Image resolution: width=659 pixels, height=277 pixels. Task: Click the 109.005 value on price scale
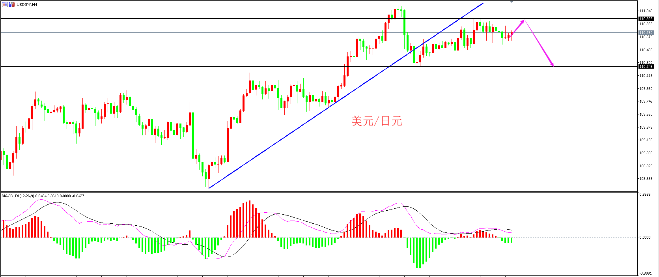tap(646, 153)
